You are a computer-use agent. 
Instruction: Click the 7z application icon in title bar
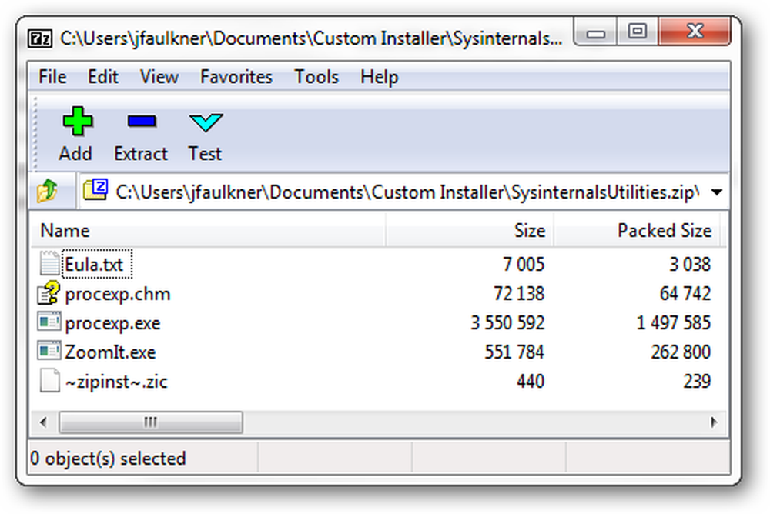40,38
